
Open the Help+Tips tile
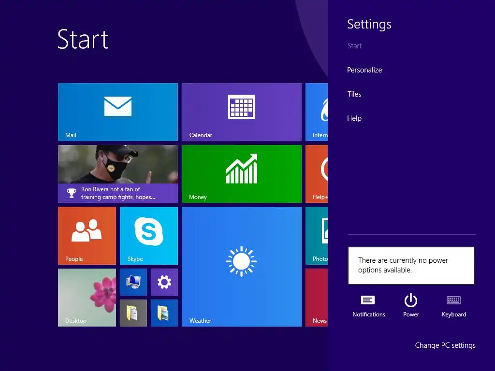(317, 174)
